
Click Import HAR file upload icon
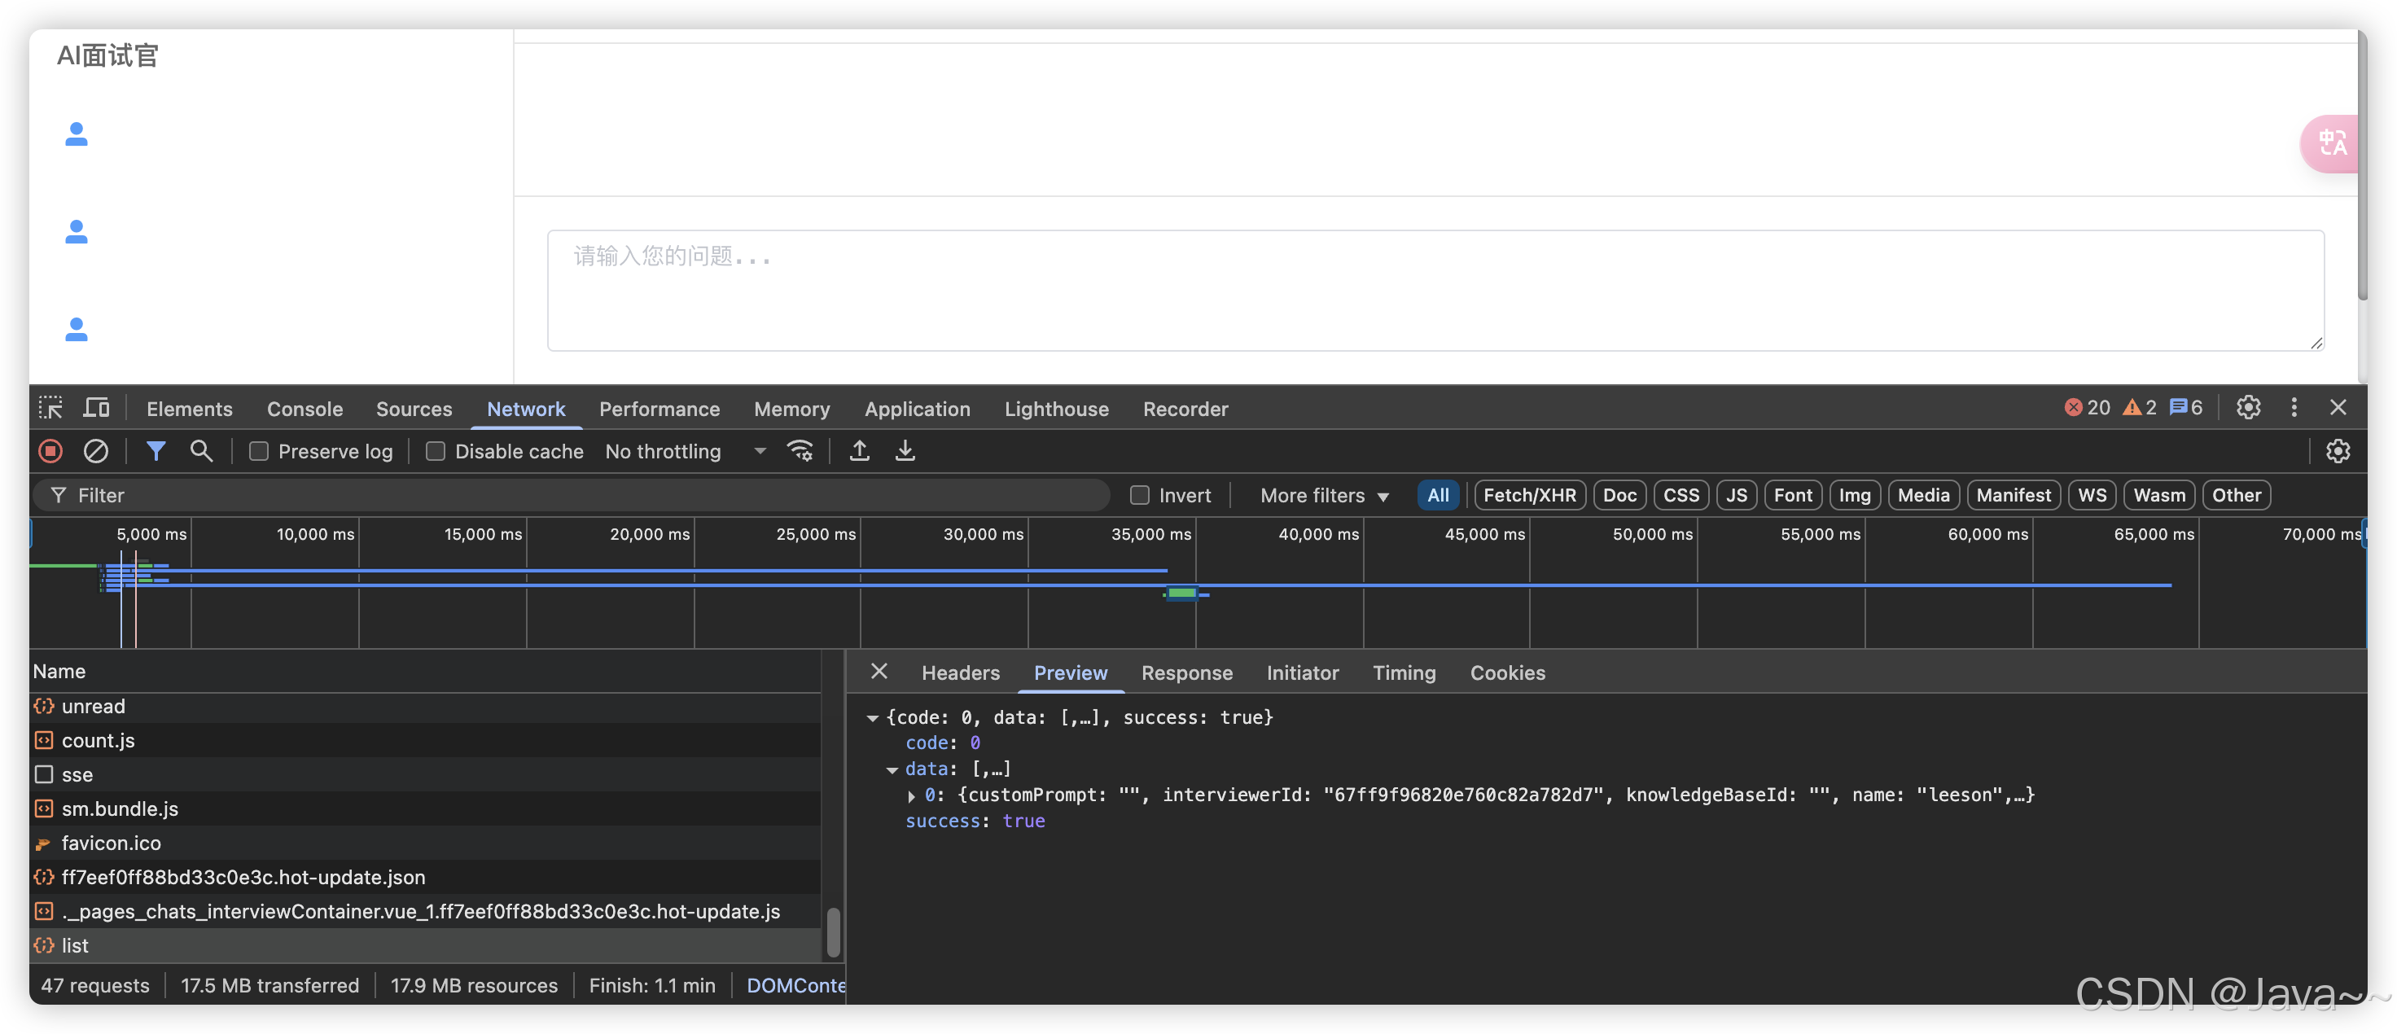click(x=859, y=451)
